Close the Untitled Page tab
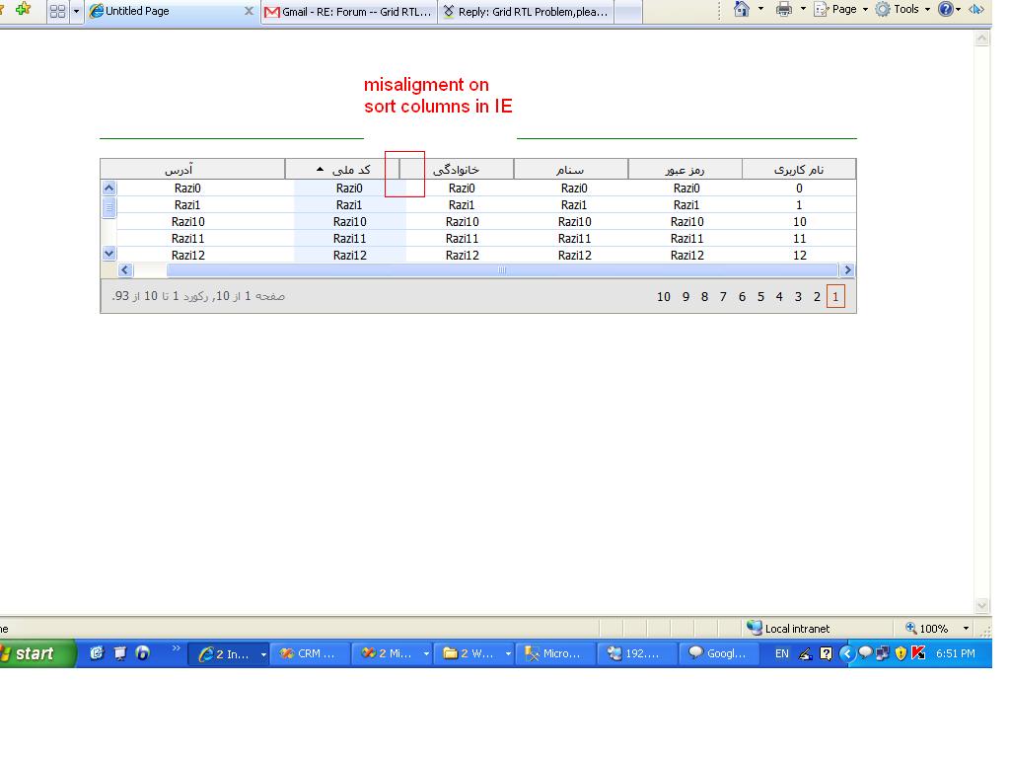The image size is (1010, 758). click(250, 11)
